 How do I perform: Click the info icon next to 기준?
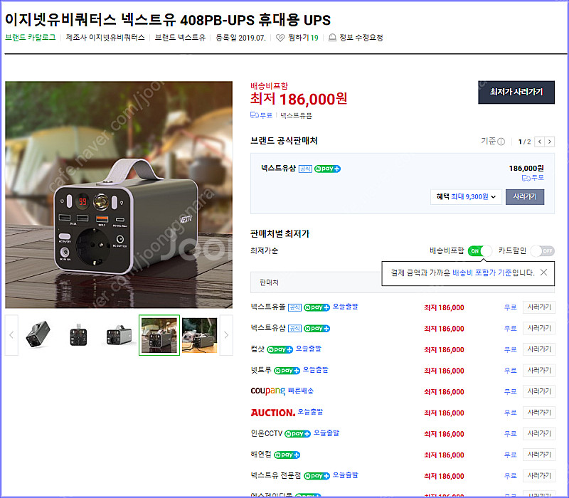click(501, 142)
